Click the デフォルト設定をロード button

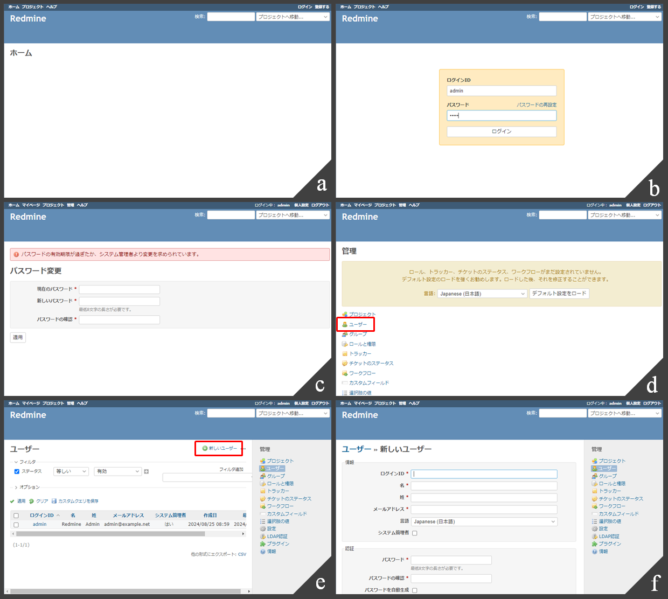tap(559, 294)
